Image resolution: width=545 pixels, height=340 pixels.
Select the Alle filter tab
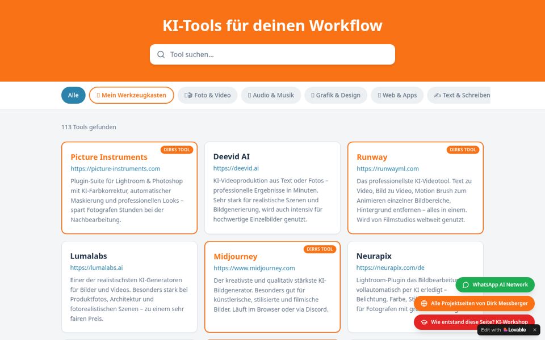[x=73, y=95]
